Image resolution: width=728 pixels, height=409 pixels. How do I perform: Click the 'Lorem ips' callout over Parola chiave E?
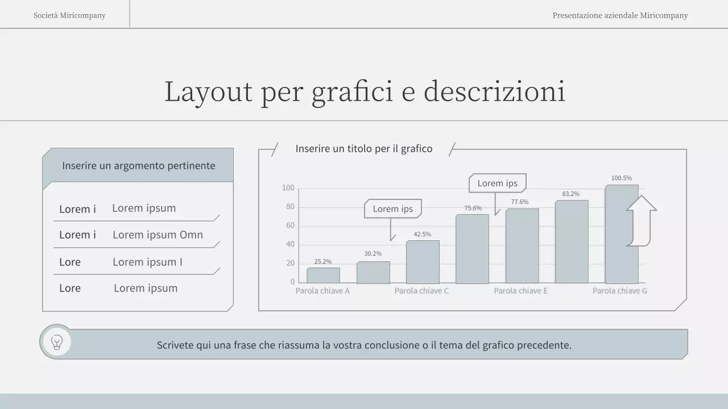[x=497, y=183]
